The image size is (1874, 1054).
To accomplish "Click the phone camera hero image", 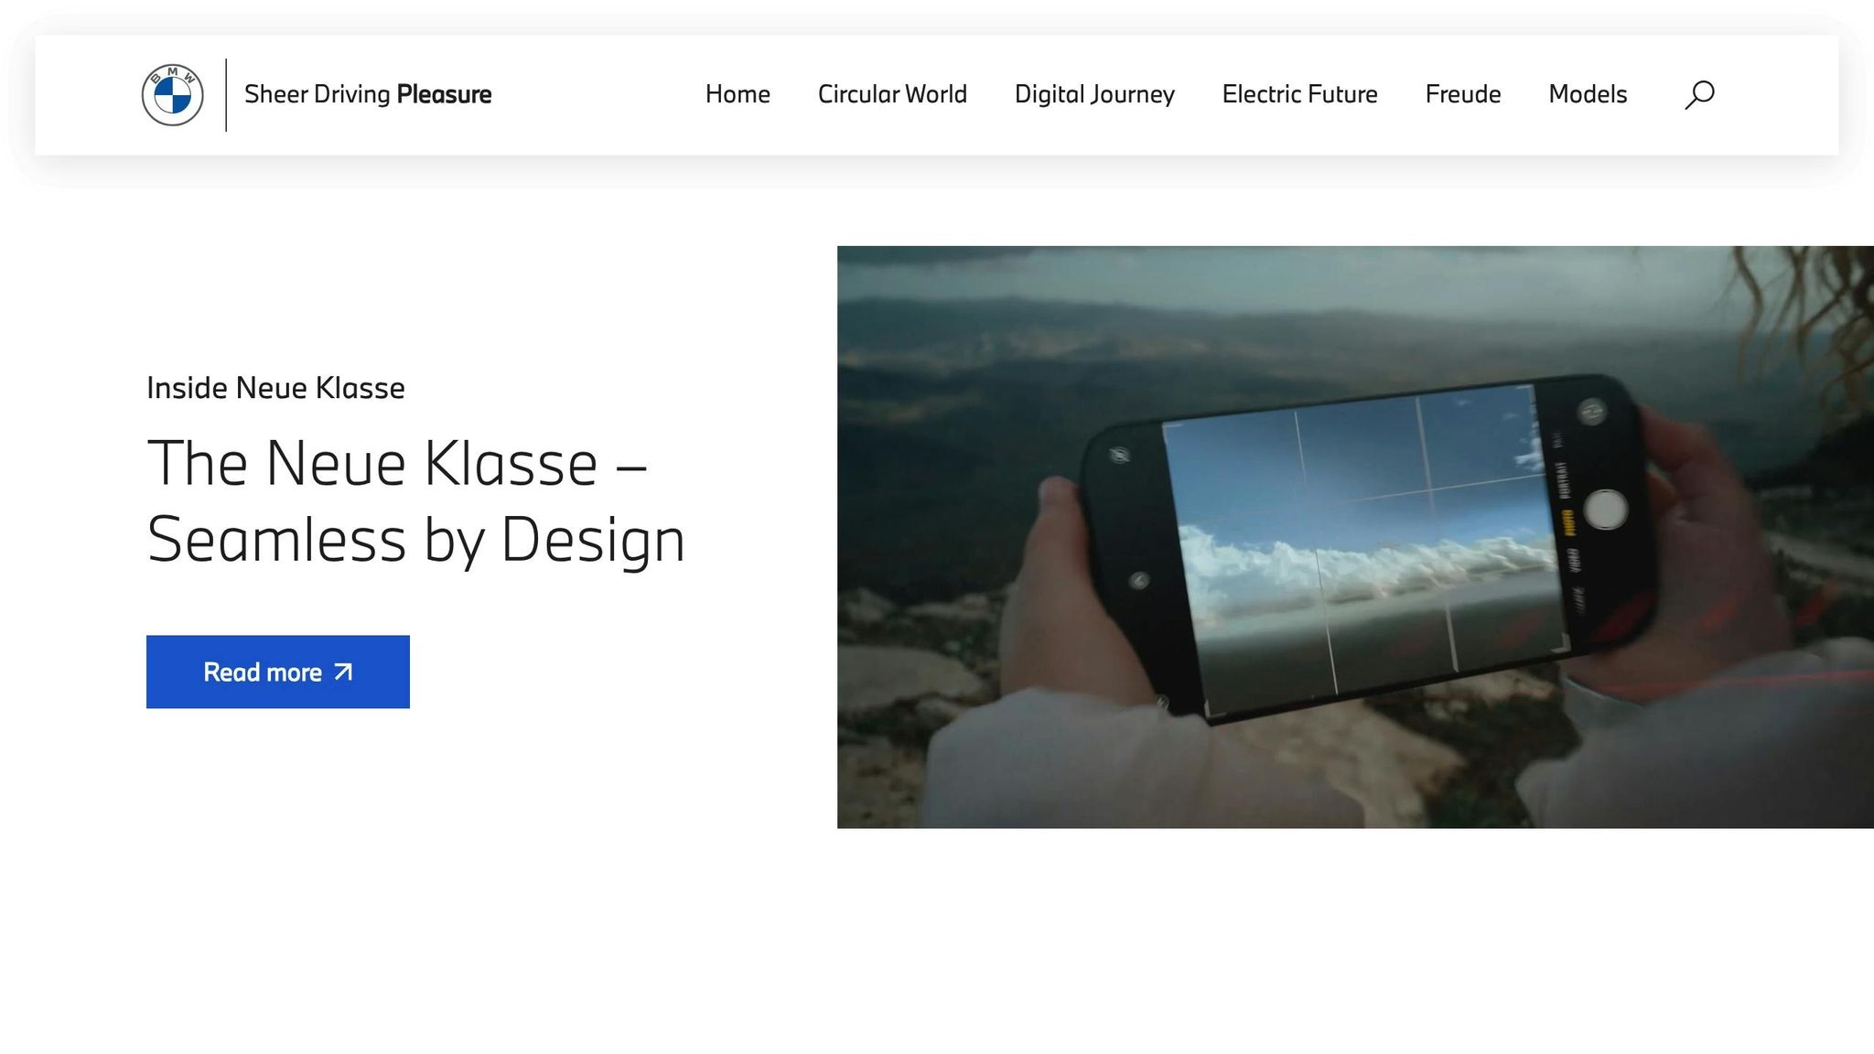I will point(1355,537).
